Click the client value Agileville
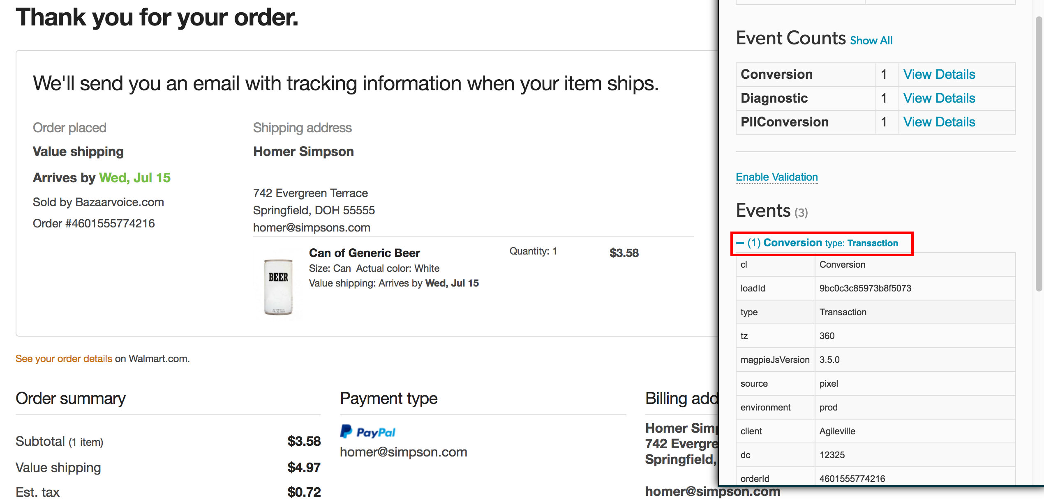The image size is (1044, 500). [x=837, y=431]
